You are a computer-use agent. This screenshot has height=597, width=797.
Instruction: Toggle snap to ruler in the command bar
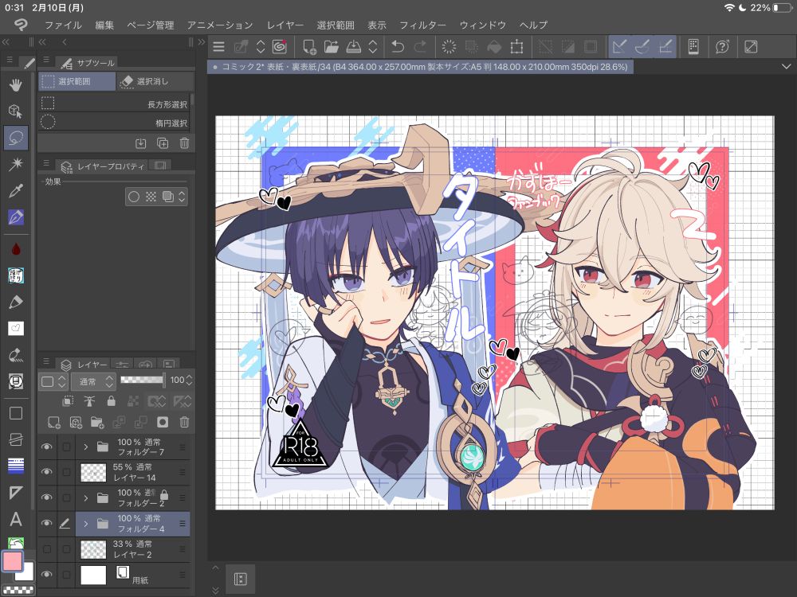619,47
